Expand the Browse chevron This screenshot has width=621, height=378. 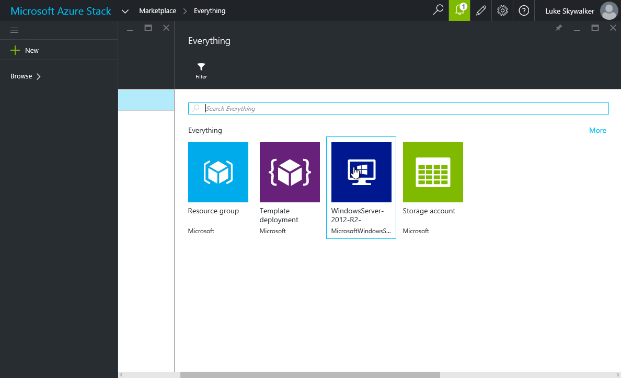pyautogui.click(x=38, y=76)
